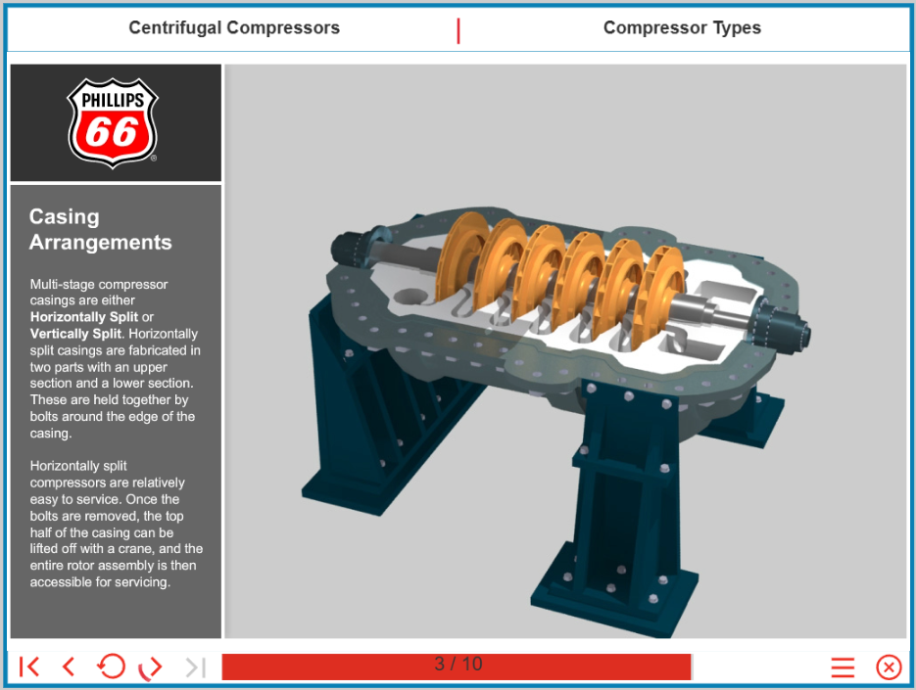This screenshot has width=916, height=690.
Task: Go back with the previous slide arrow
Action: [x=69, y=667]
